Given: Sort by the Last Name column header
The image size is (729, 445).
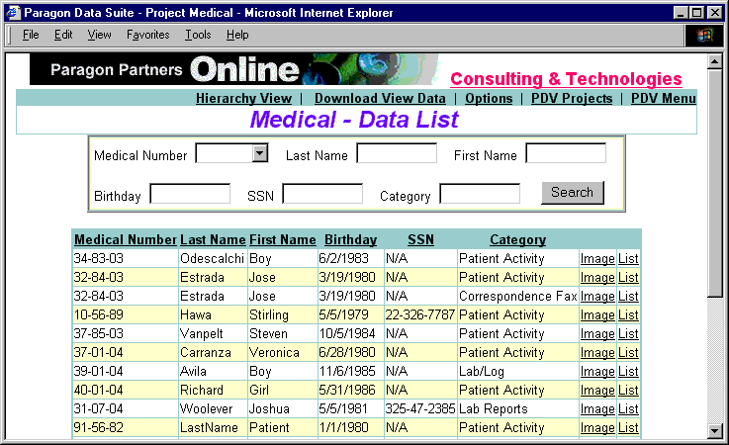Looking at the screenshot, I should (213, 239).
